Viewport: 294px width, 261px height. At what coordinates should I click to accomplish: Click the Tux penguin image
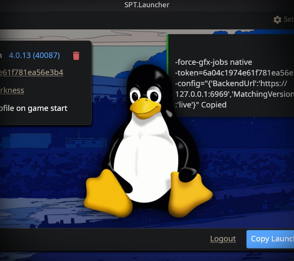coord(148,141)
